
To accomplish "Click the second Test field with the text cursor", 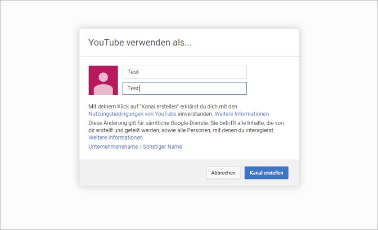I will point(184,88).
